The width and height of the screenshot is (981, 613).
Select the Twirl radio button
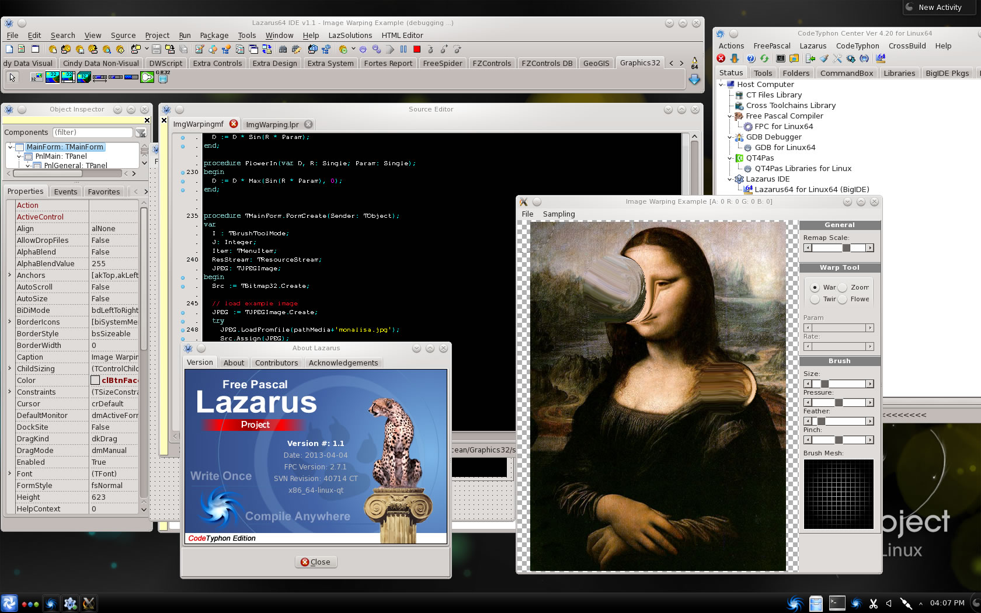click(x=815, y=299)
